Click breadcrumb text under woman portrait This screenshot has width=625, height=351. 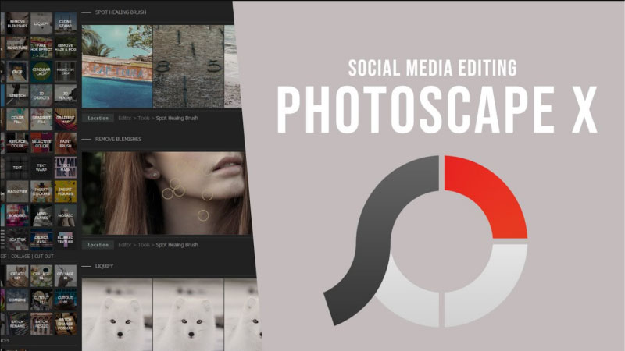(159, 245)
